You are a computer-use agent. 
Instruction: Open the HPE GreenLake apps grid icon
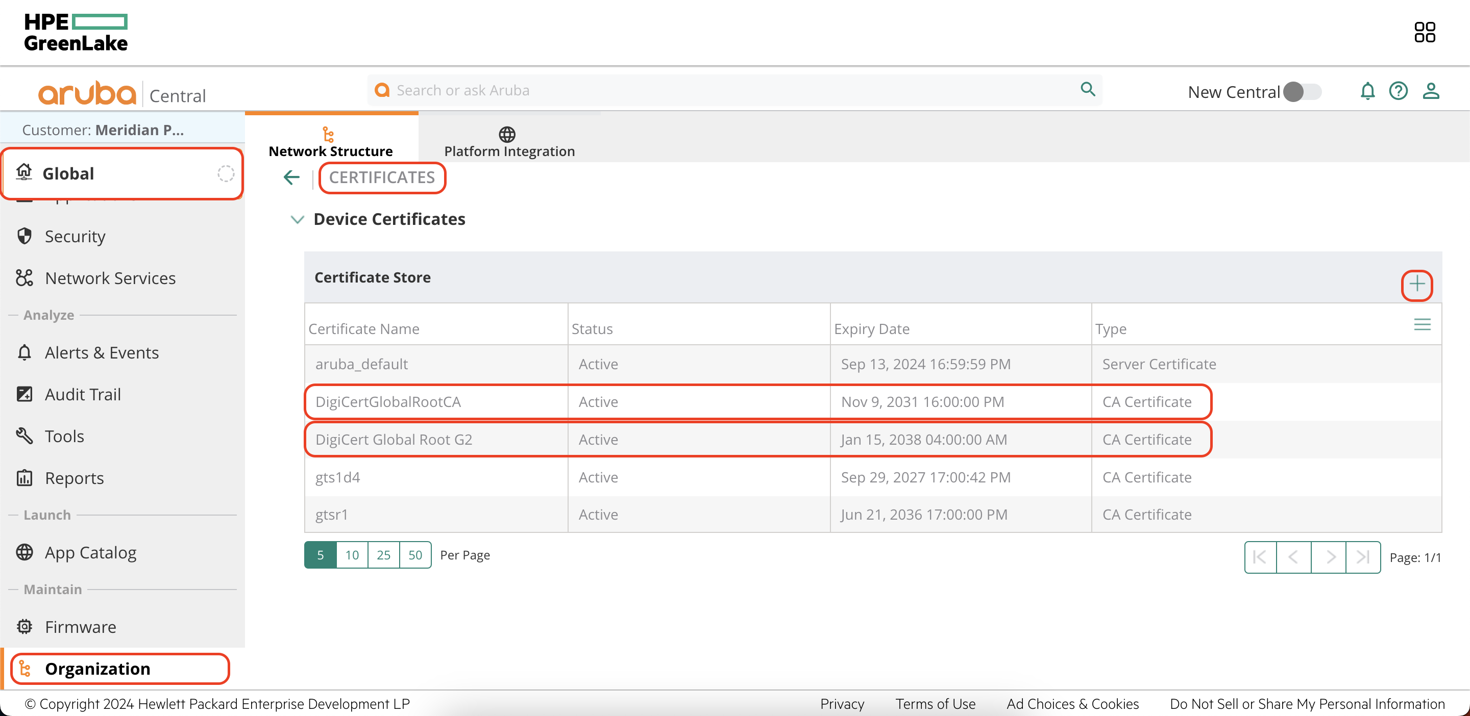pyautogui.click(x=1425, y=32)
